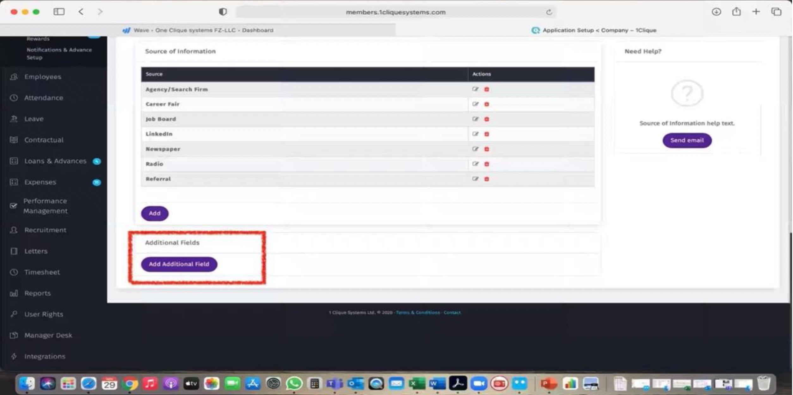793x395 pixels.
Task: Click Safari sidebar toggle icon
Action: [x=59, y=12]
